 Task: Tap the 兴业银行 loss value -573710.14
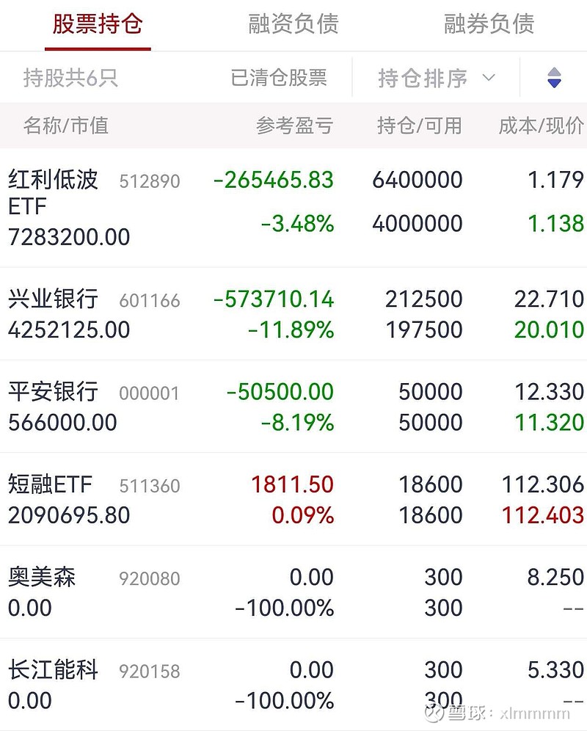[274, 299]
